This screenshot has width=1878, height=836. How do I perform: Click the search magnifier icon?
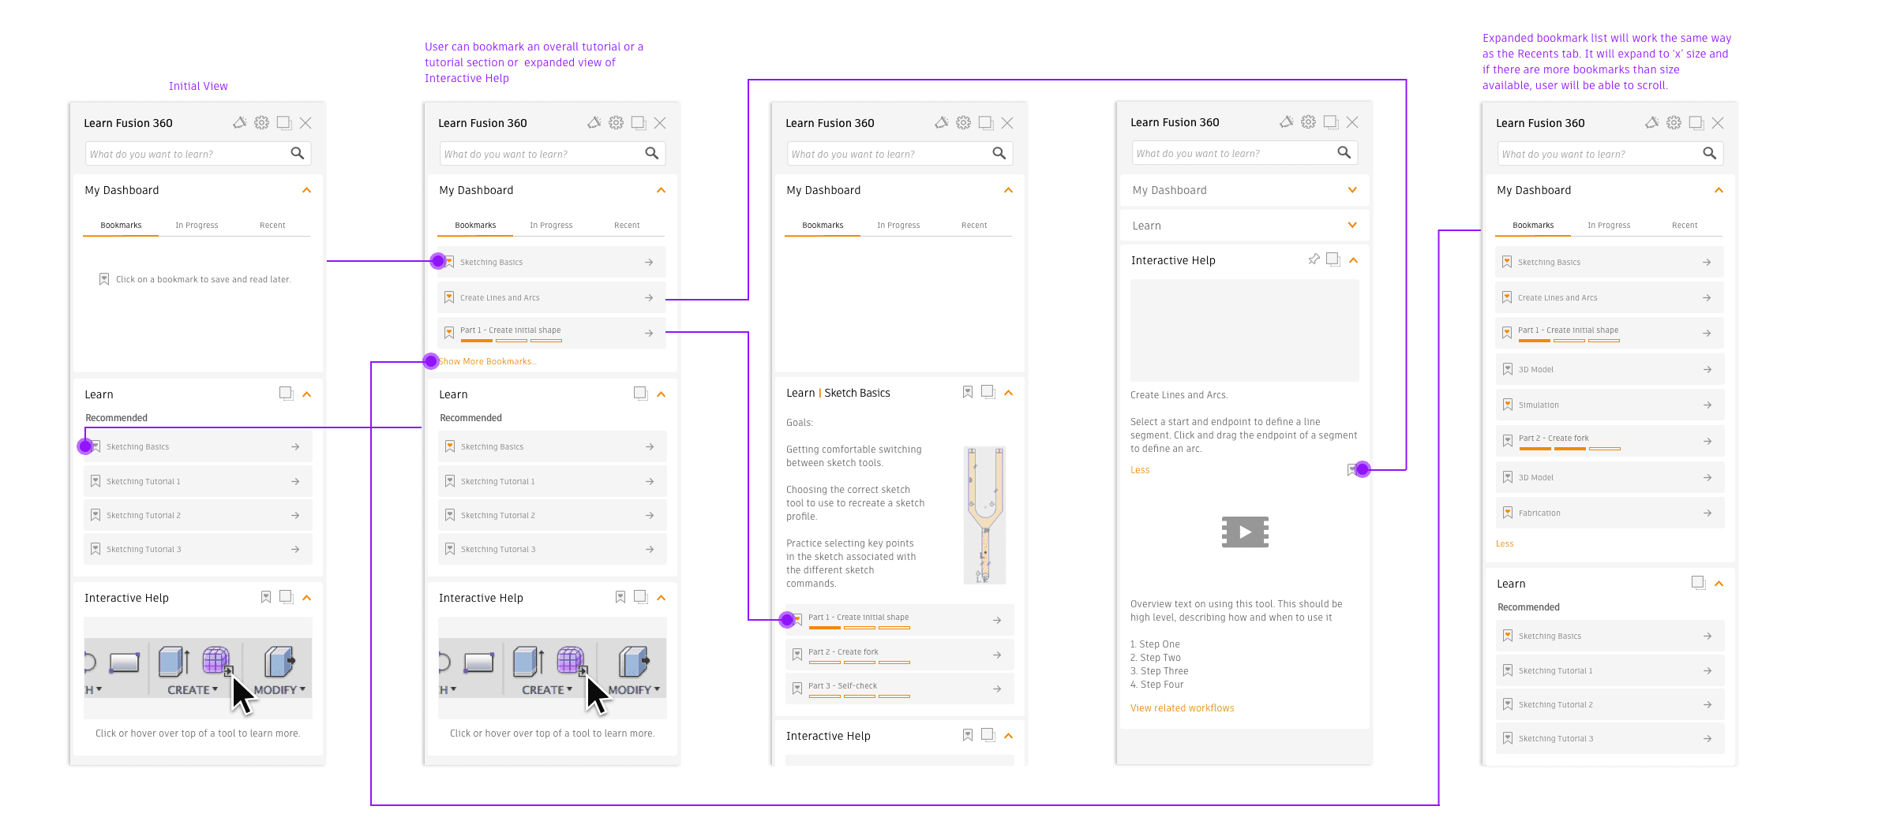coord(297,154)
